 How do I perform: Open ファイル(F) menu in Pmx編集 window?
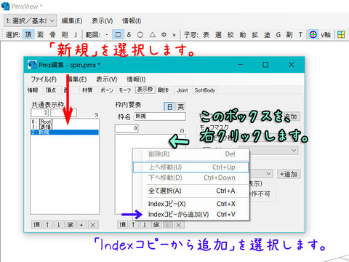click(x=44, y=79)
